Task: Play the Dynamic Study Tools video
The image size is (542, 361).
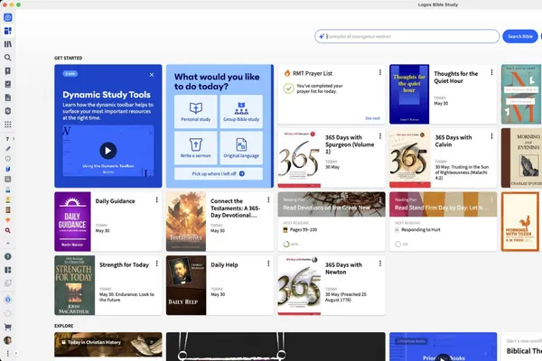Action: [107, 151]
